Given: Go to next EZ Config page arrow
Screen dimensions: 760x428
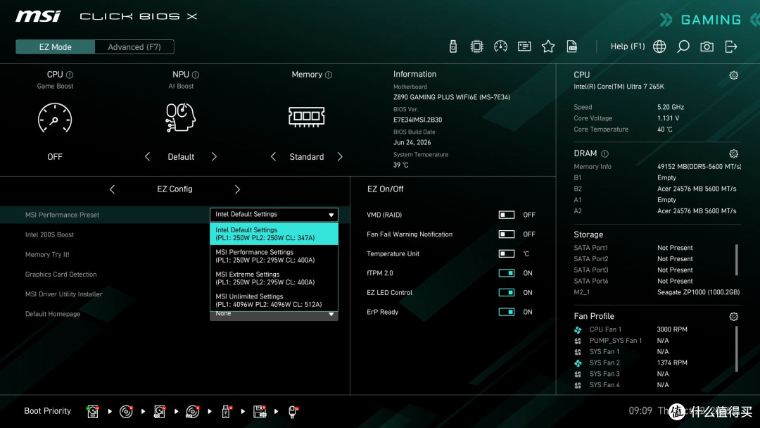Looking at the screenshot, I should pyautogui.click(x=237, y=189).
